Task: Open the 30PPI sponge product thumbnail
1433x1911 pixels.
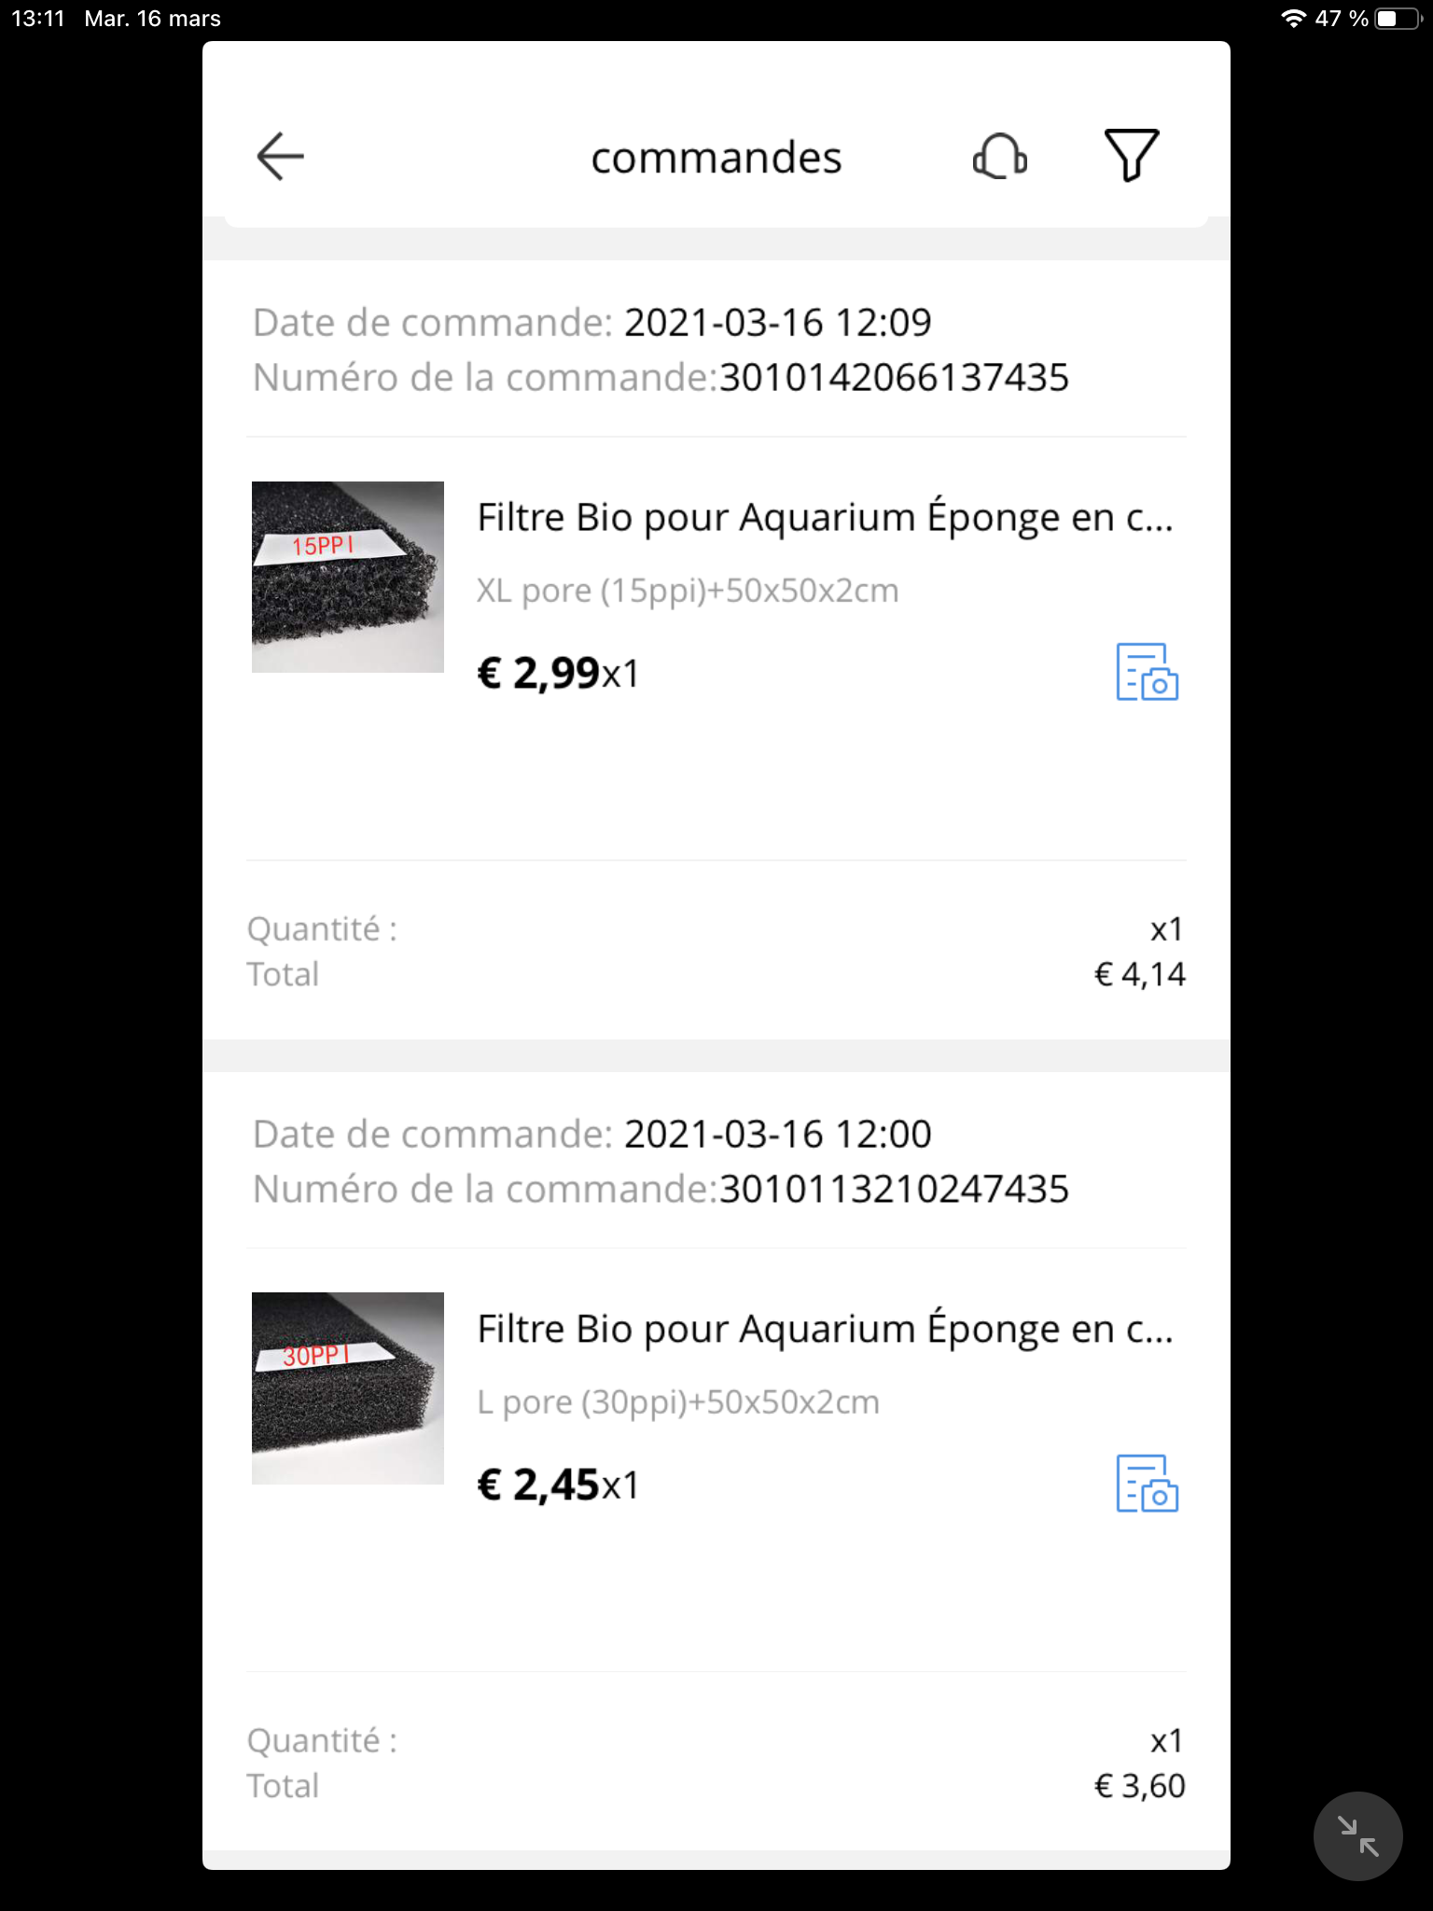Action: coord(348,1388)
